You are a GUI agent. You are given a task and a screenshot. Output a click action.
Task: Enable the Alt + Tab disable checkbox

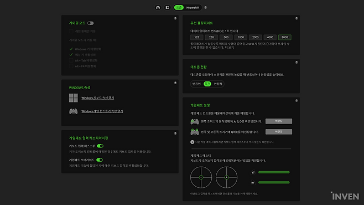click(x=71, y=60)
